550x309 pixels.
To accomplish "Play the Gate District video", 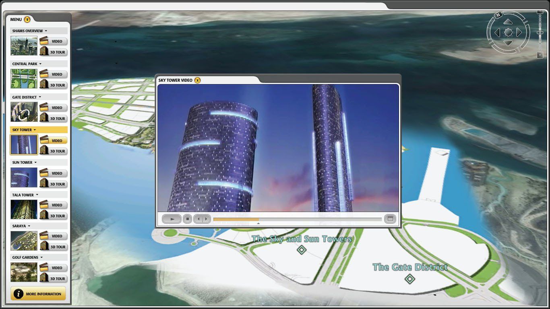I will 54,107.
